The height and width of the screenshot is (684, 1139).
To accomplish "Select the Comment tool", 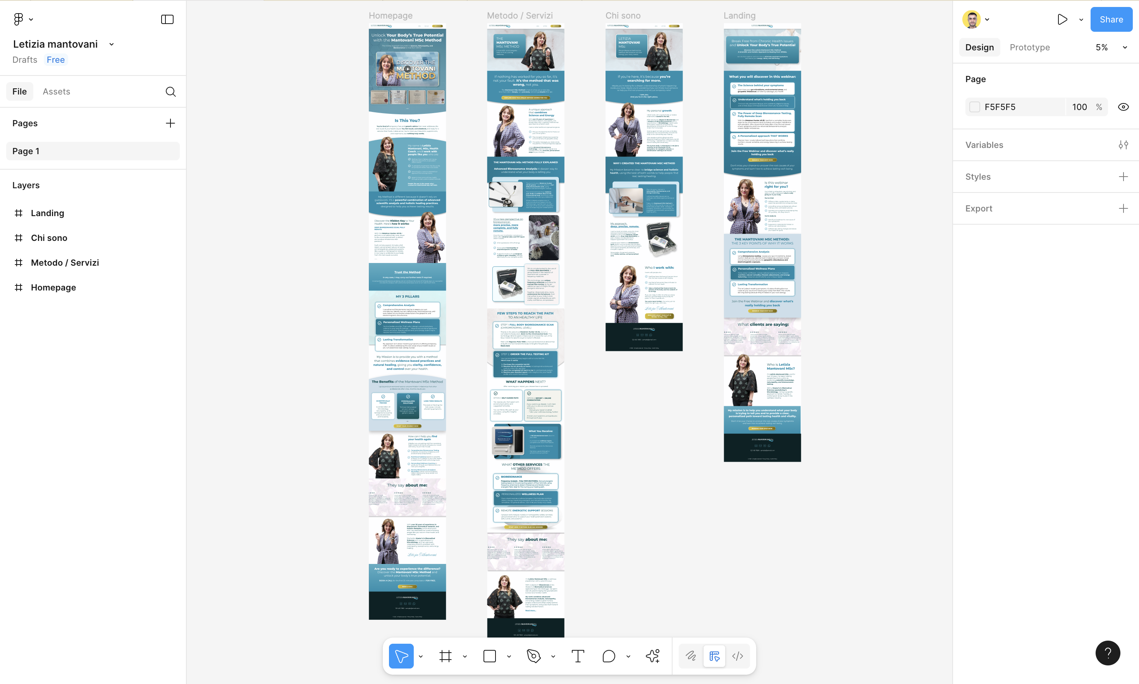I will click(609, 656).
